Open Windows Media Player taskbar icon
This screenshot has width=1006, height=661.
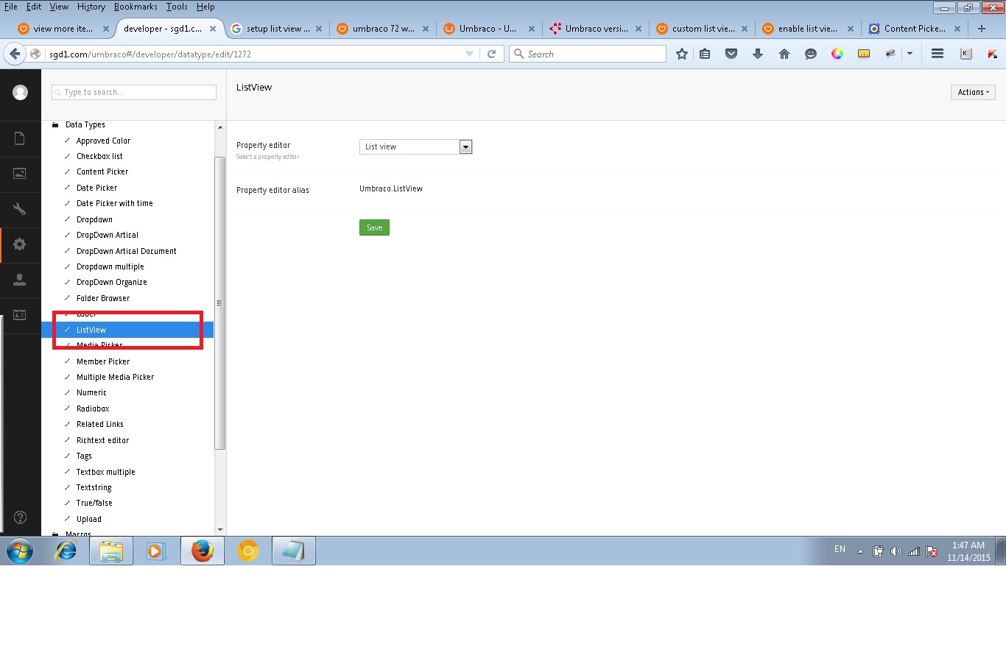pyautogui.click(x=156, y=551)
